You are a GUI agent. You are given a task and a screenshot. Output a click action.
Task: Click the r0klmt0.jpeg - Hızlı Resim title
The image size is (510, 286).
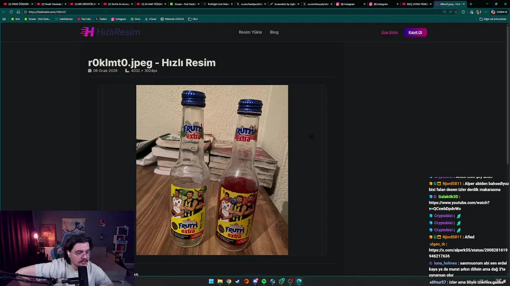point(152,63)
